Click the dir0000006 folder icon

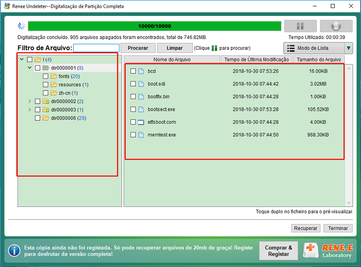[x=46, y=118]
